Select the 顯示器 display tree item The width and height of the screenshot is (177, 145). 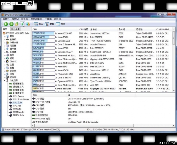click(x=11, y=49)
